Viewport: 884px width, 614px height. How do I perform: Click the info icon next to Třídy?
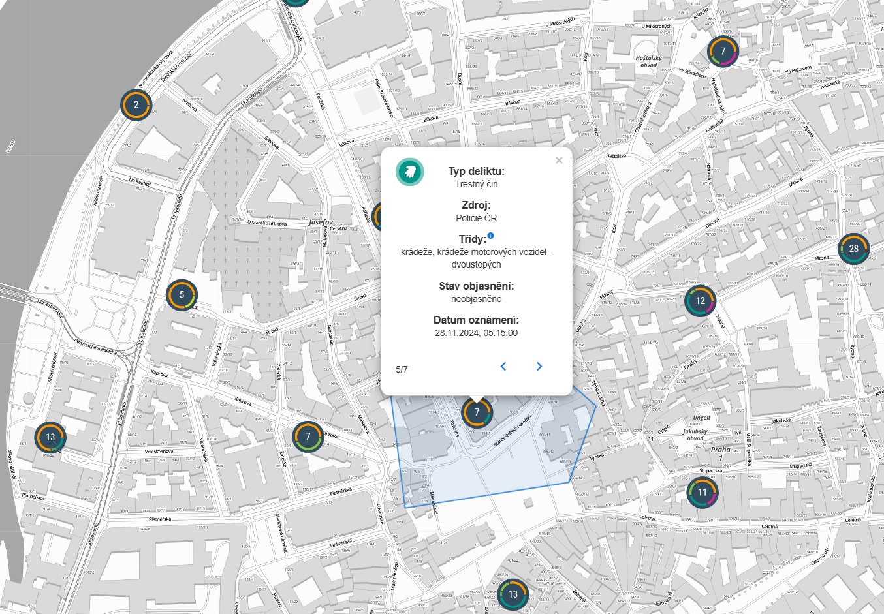pyautogui.click(x=491, y=236)
